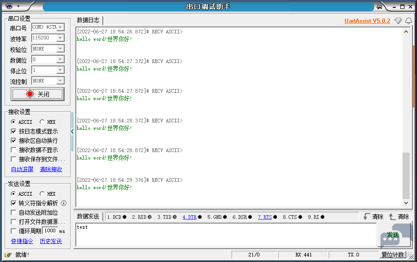The image size is (417, 262).
Task: Open the 波特率 115200 baud dropdown
Action: pyautogui.click(x=60, y=38)
